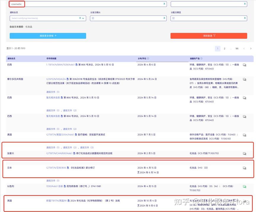The image size is (256, 212).
Task: Open the Select notifying Member(s) dropdown
Action: point(44,18)
